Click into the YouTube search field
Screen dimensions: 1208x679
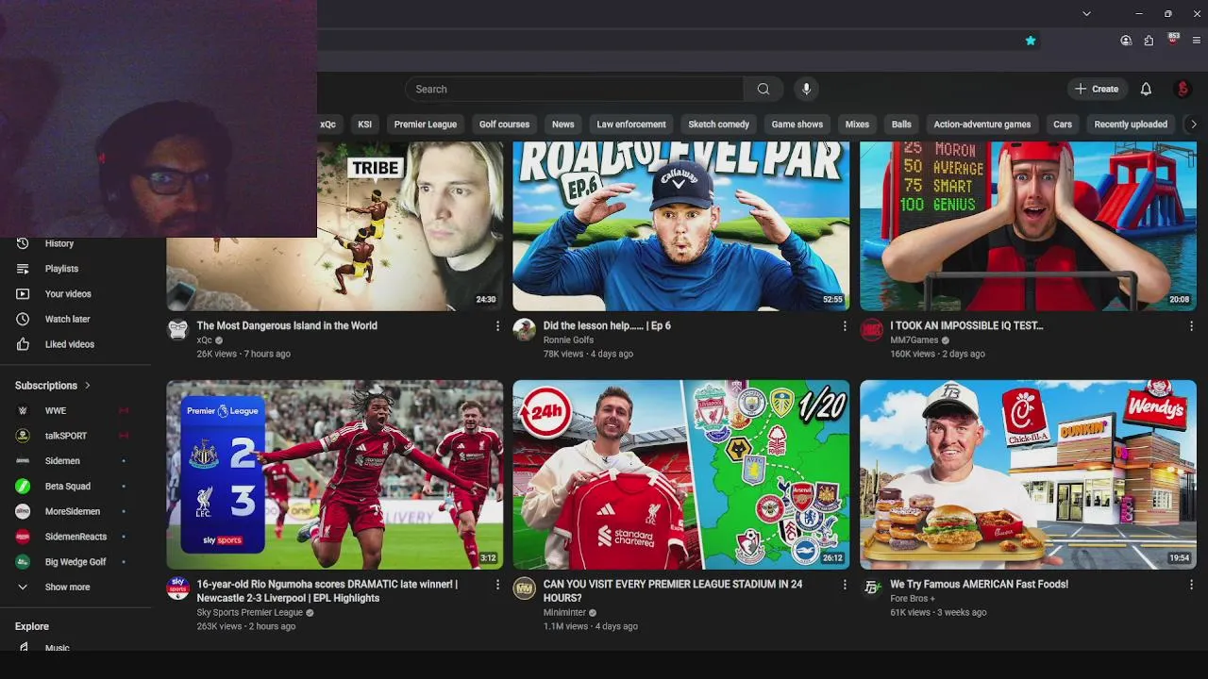click(x=574, y=89)
